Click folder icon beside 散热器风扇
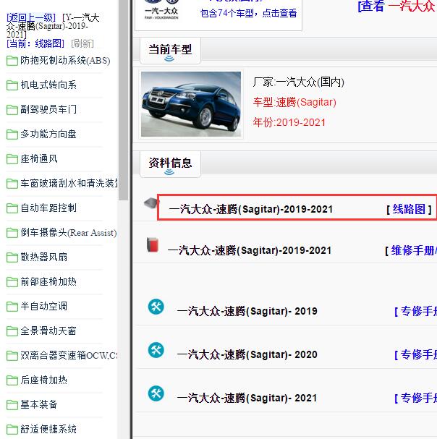Viewport: 437px width, 439px height. point(12,257)
